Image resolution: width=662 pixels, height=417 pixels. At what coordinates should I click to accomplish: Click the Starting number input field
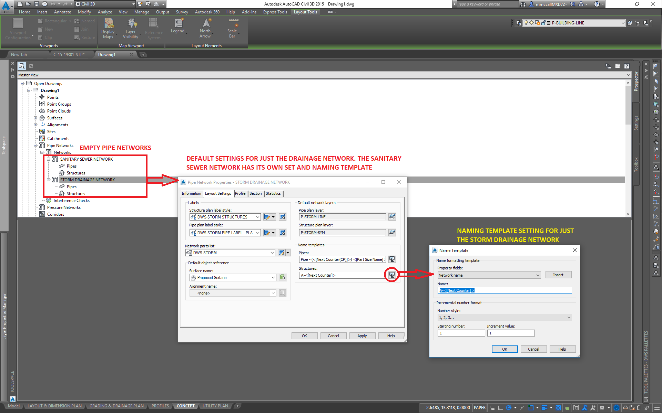pyautogui.click(x=461, y=333)
